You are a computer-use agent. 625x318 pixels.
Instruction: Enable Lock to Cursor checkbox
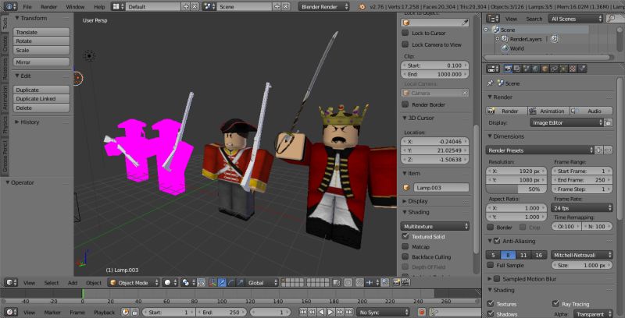[x=405, y=33]
